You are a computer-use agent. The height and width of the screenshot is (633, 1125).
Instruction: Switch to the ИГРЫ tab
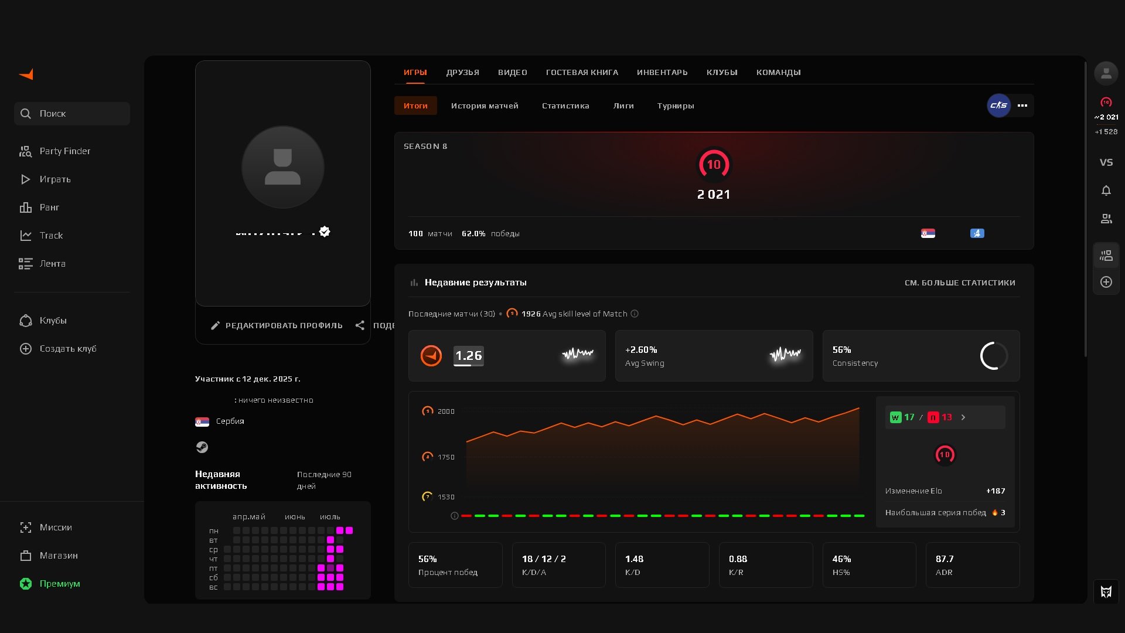pos(415,73)
